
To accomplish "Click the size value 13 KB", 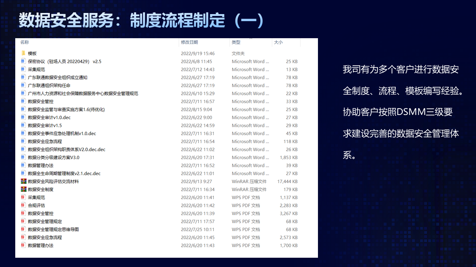I will [x=292, y=69].
